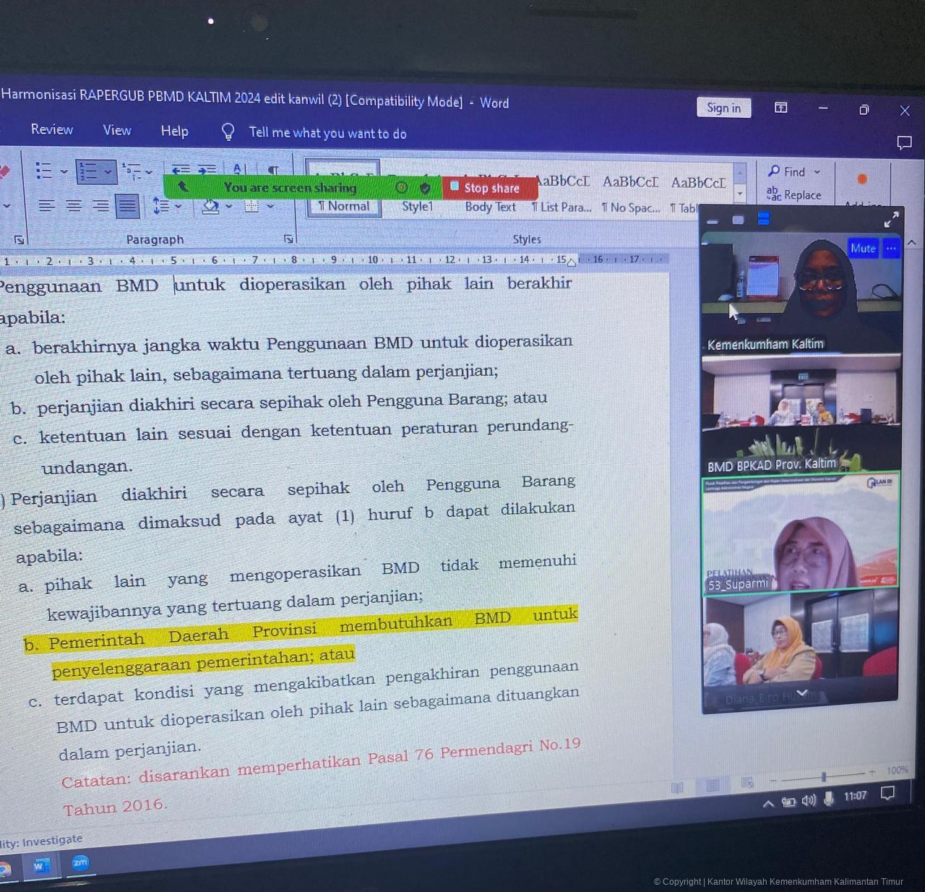Align text right
Viewport: 925px width, 892px height.
101,206
